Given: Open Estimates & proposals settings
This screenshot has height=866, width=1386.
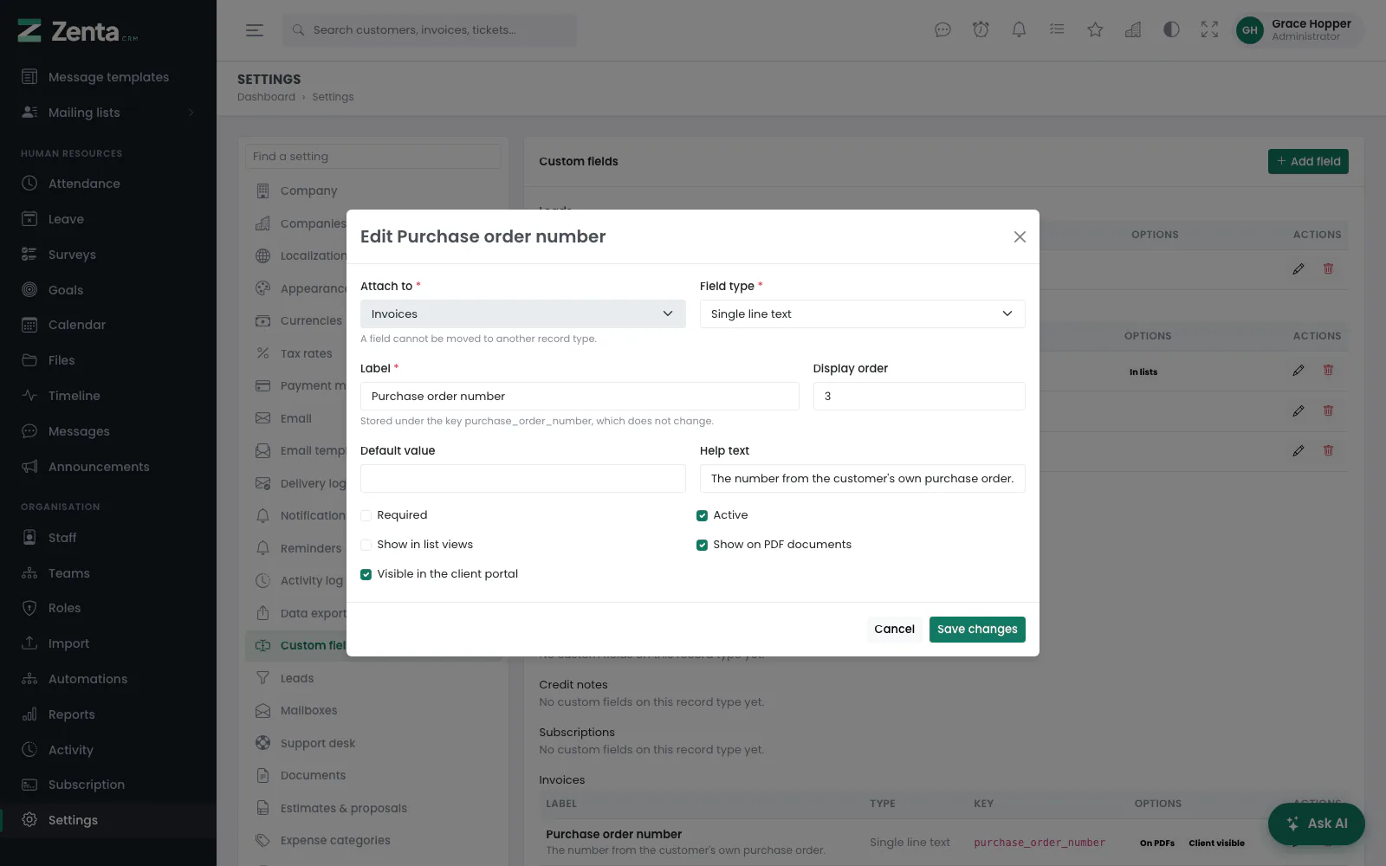Looking at the screenshot, I should click(x=343, y=808).
